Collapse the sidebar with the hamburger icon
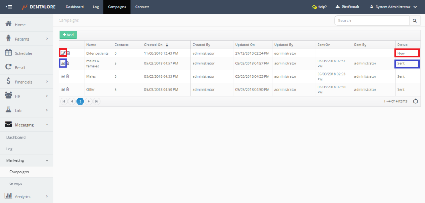The height and width of the screenshot is (203, 425). [x=9, y=7]
